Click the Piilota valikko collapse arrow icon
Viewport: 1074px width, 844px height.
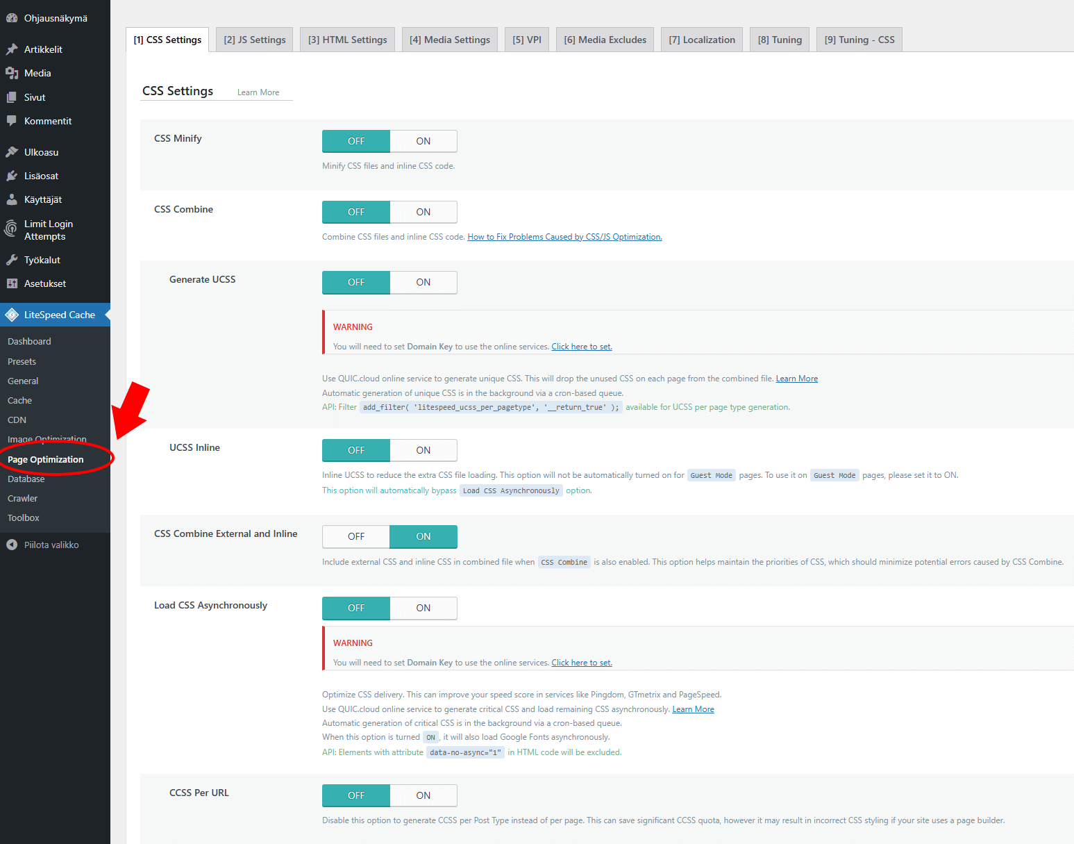pyautogui.click(x=12, y=545)
